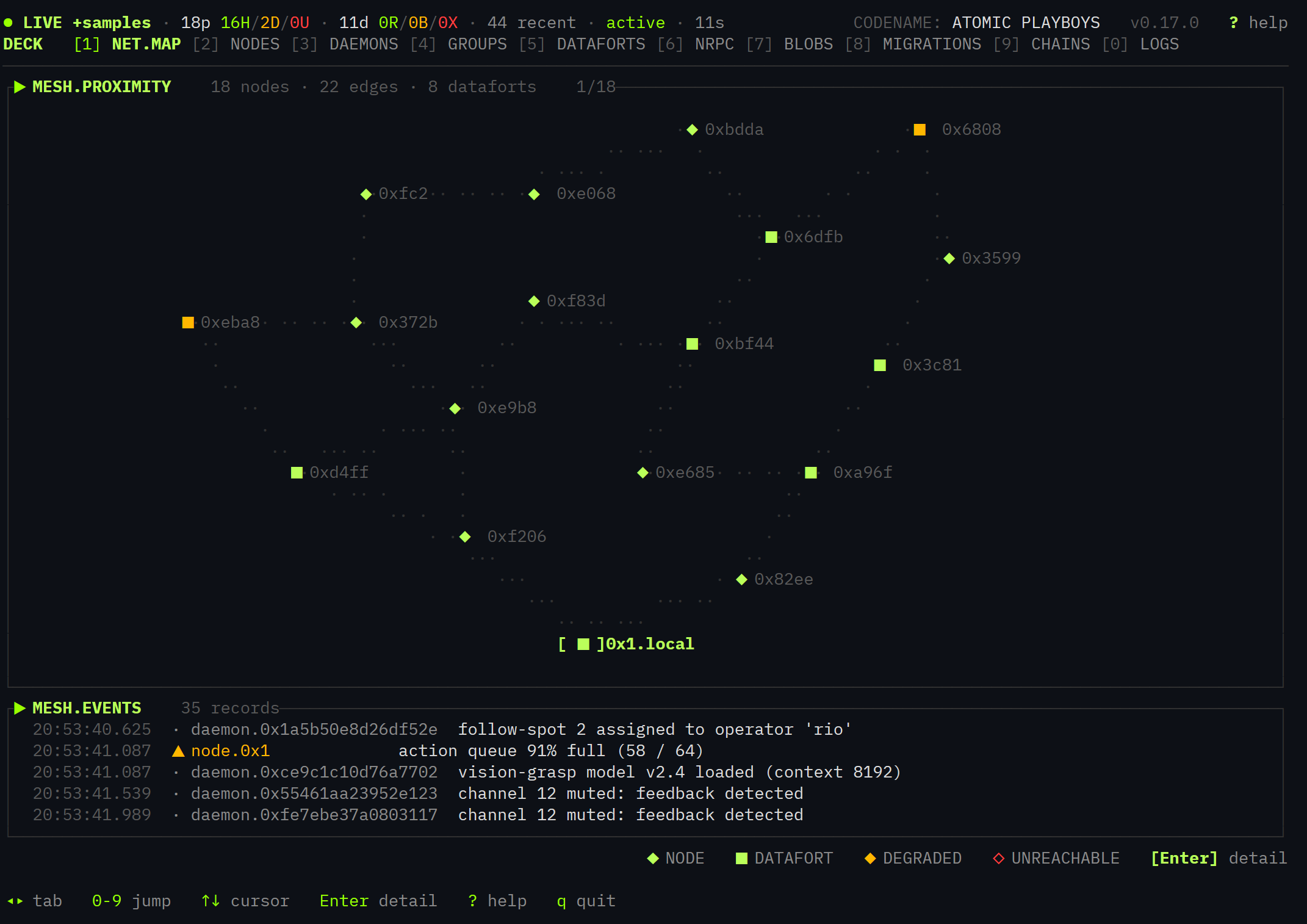Click the daemon.0xfe7ebe37a0803117 event row
Screen dimensions: 1307x924
pyautogui.click(x=645, y=815)
